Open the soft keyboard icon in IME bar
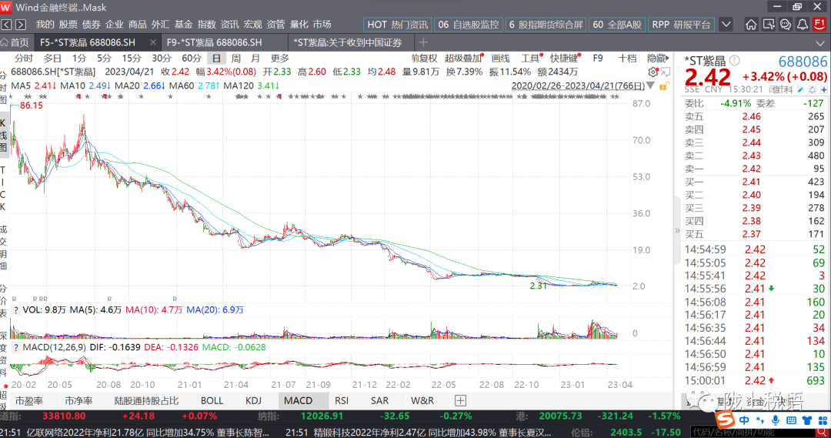This screenshot has width=831, height=438. [x=791, y=420]
